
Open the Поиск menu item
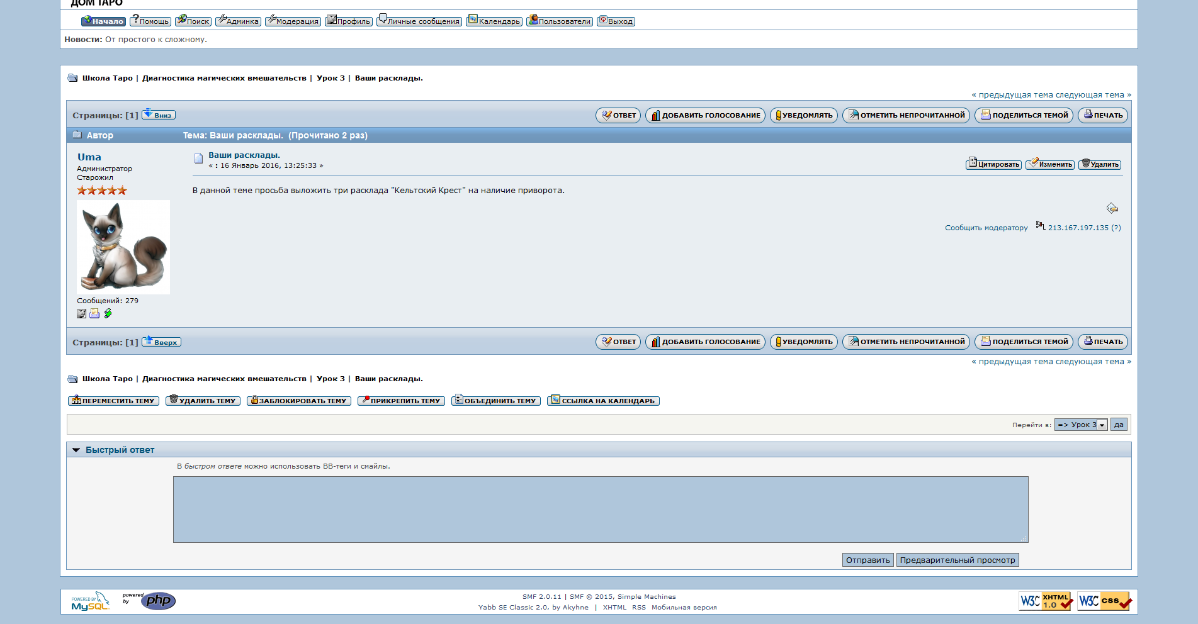click(x=193, y=21)
